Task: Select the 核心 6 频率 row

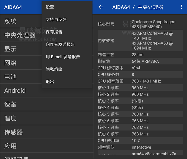Action: pyautogui.click(x=140, y=121)
